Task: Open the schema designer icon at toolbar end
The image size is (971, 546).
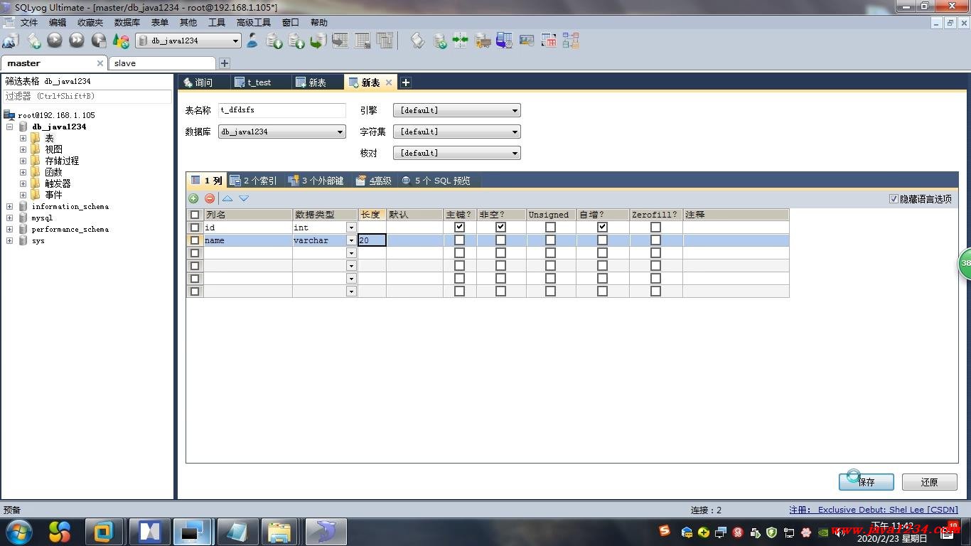Action: pos(571,41)
